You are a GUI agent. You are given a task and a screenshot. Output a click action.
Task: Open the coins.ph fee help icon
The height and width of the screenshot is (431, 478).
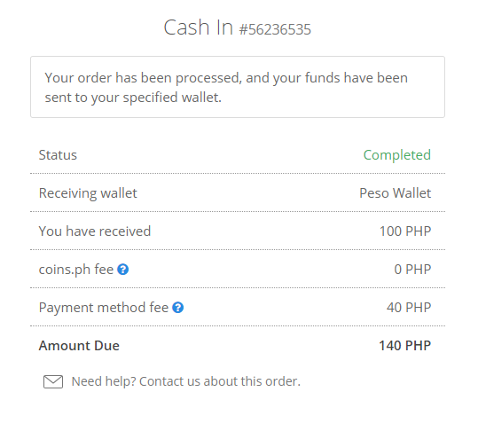pyautogui.click(x=123, y=270)
